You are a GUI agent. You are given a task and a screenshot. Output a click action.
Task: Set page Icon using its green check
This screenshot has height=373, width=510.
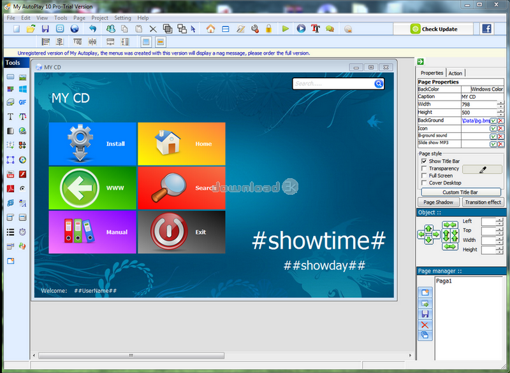(x=493, y=129)
